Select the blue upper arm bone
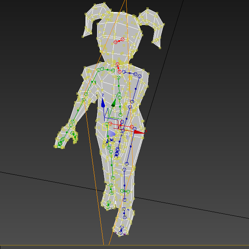 click(136, 89)
